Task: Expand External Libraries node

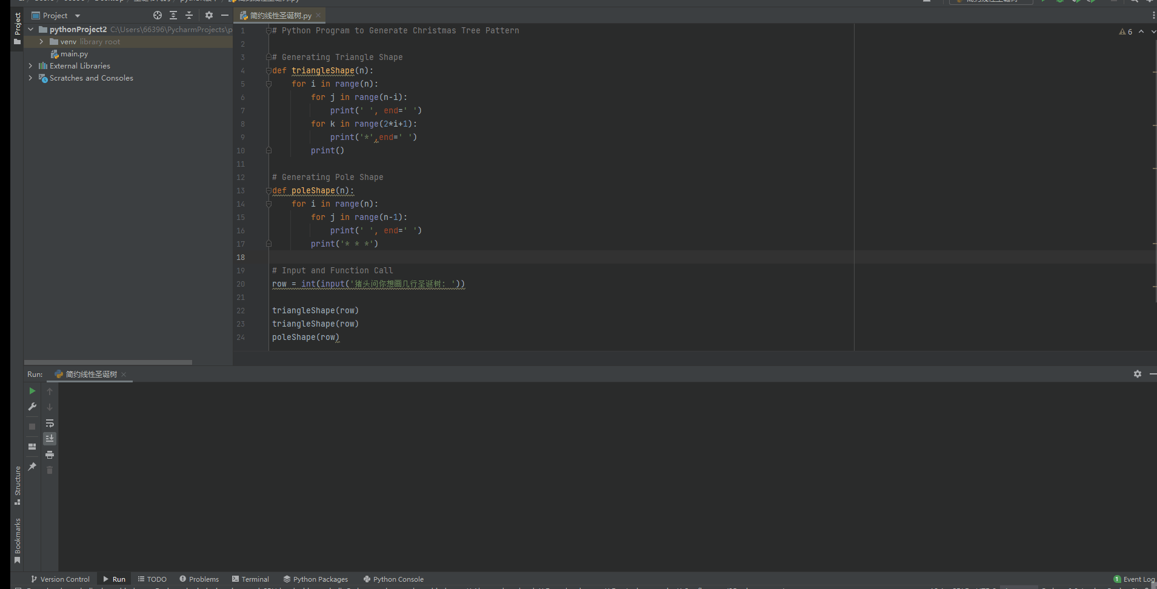Action: tap(30, 66)
